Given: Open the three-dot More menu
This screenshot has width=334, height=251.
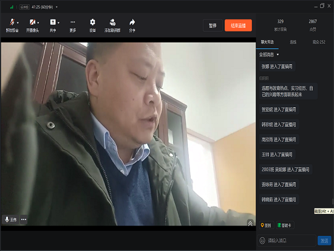Looking at the screenshot, I should [73, 22].
